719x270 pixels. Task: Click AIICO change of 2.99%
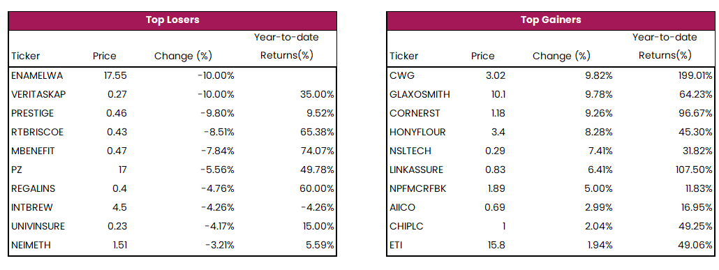click(x=600, y=207)
